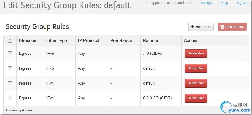Click the plus icon on Add Rule
This screenshot has height=115, width=252.
coord(192,27)
